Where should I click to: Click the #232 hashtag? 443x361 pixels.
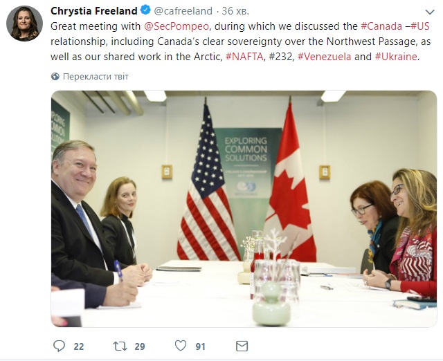point(281,57)
